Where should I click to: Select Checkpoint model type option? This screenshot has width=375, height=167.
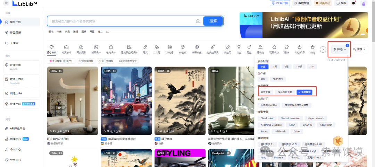click(267, 118)
